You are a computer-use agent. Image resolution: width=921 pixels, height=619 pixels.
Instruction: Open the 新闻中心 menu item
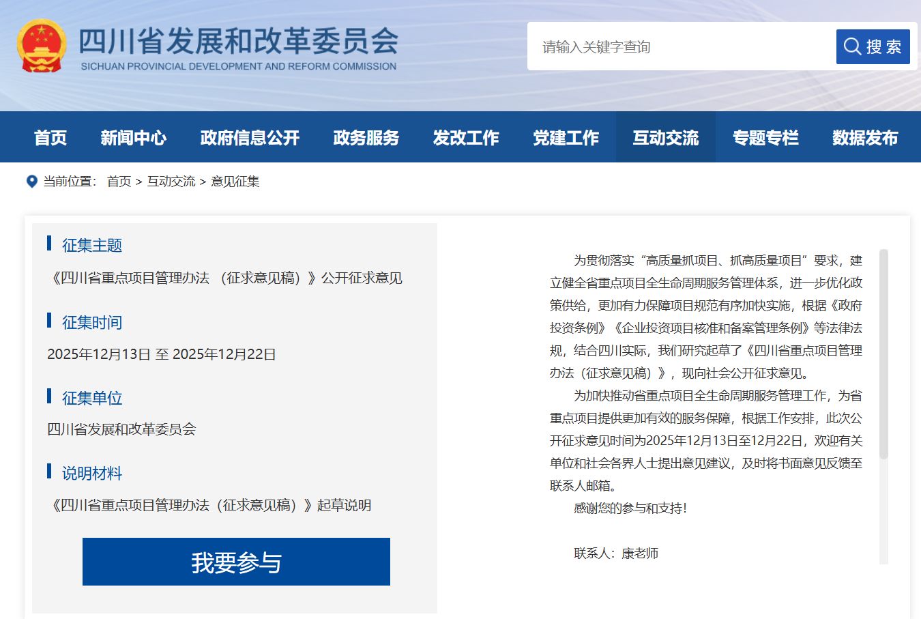[133, 138]
